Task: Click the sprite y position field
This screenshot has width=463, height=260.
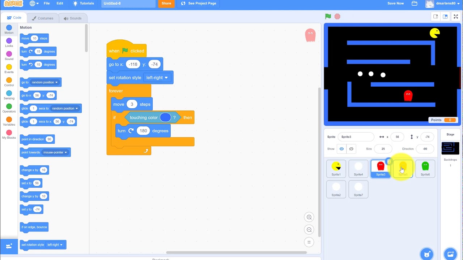Action: [x=427, y=137]
